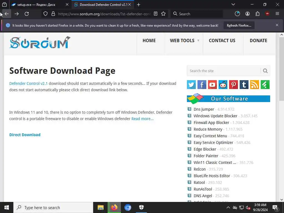The image size is (284, 213).
Task: Open the Defender Control v2.1 link
Action: click(x=29, y=83)
